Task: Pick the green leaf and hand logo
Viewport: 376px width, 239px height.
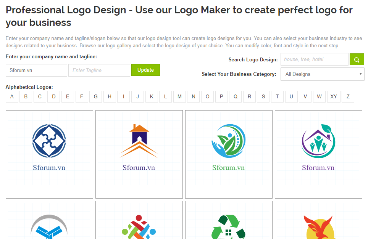Action: [228, 141]
